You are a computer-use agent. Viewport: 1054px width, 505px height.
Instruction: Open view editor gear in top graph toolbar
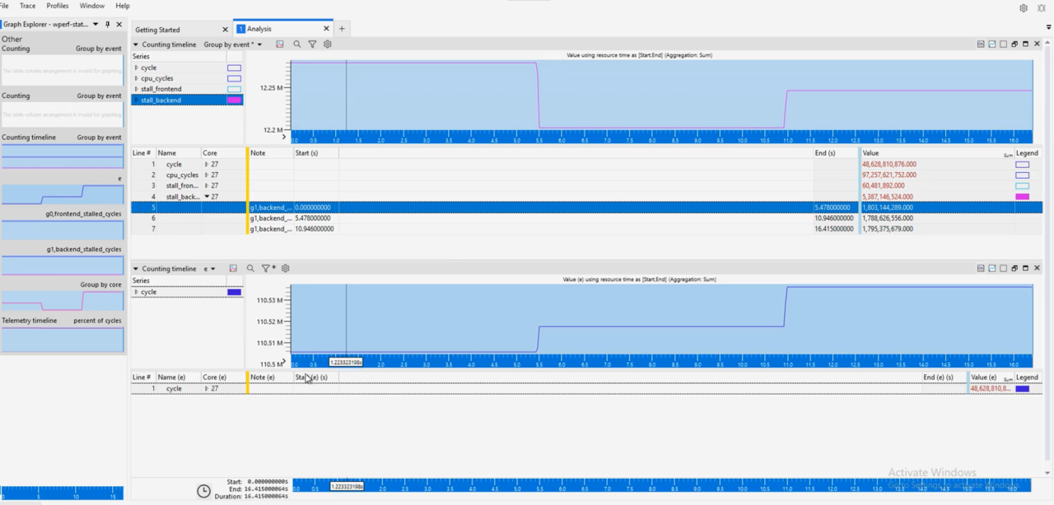pyautogui.click(x=328, y=44)
